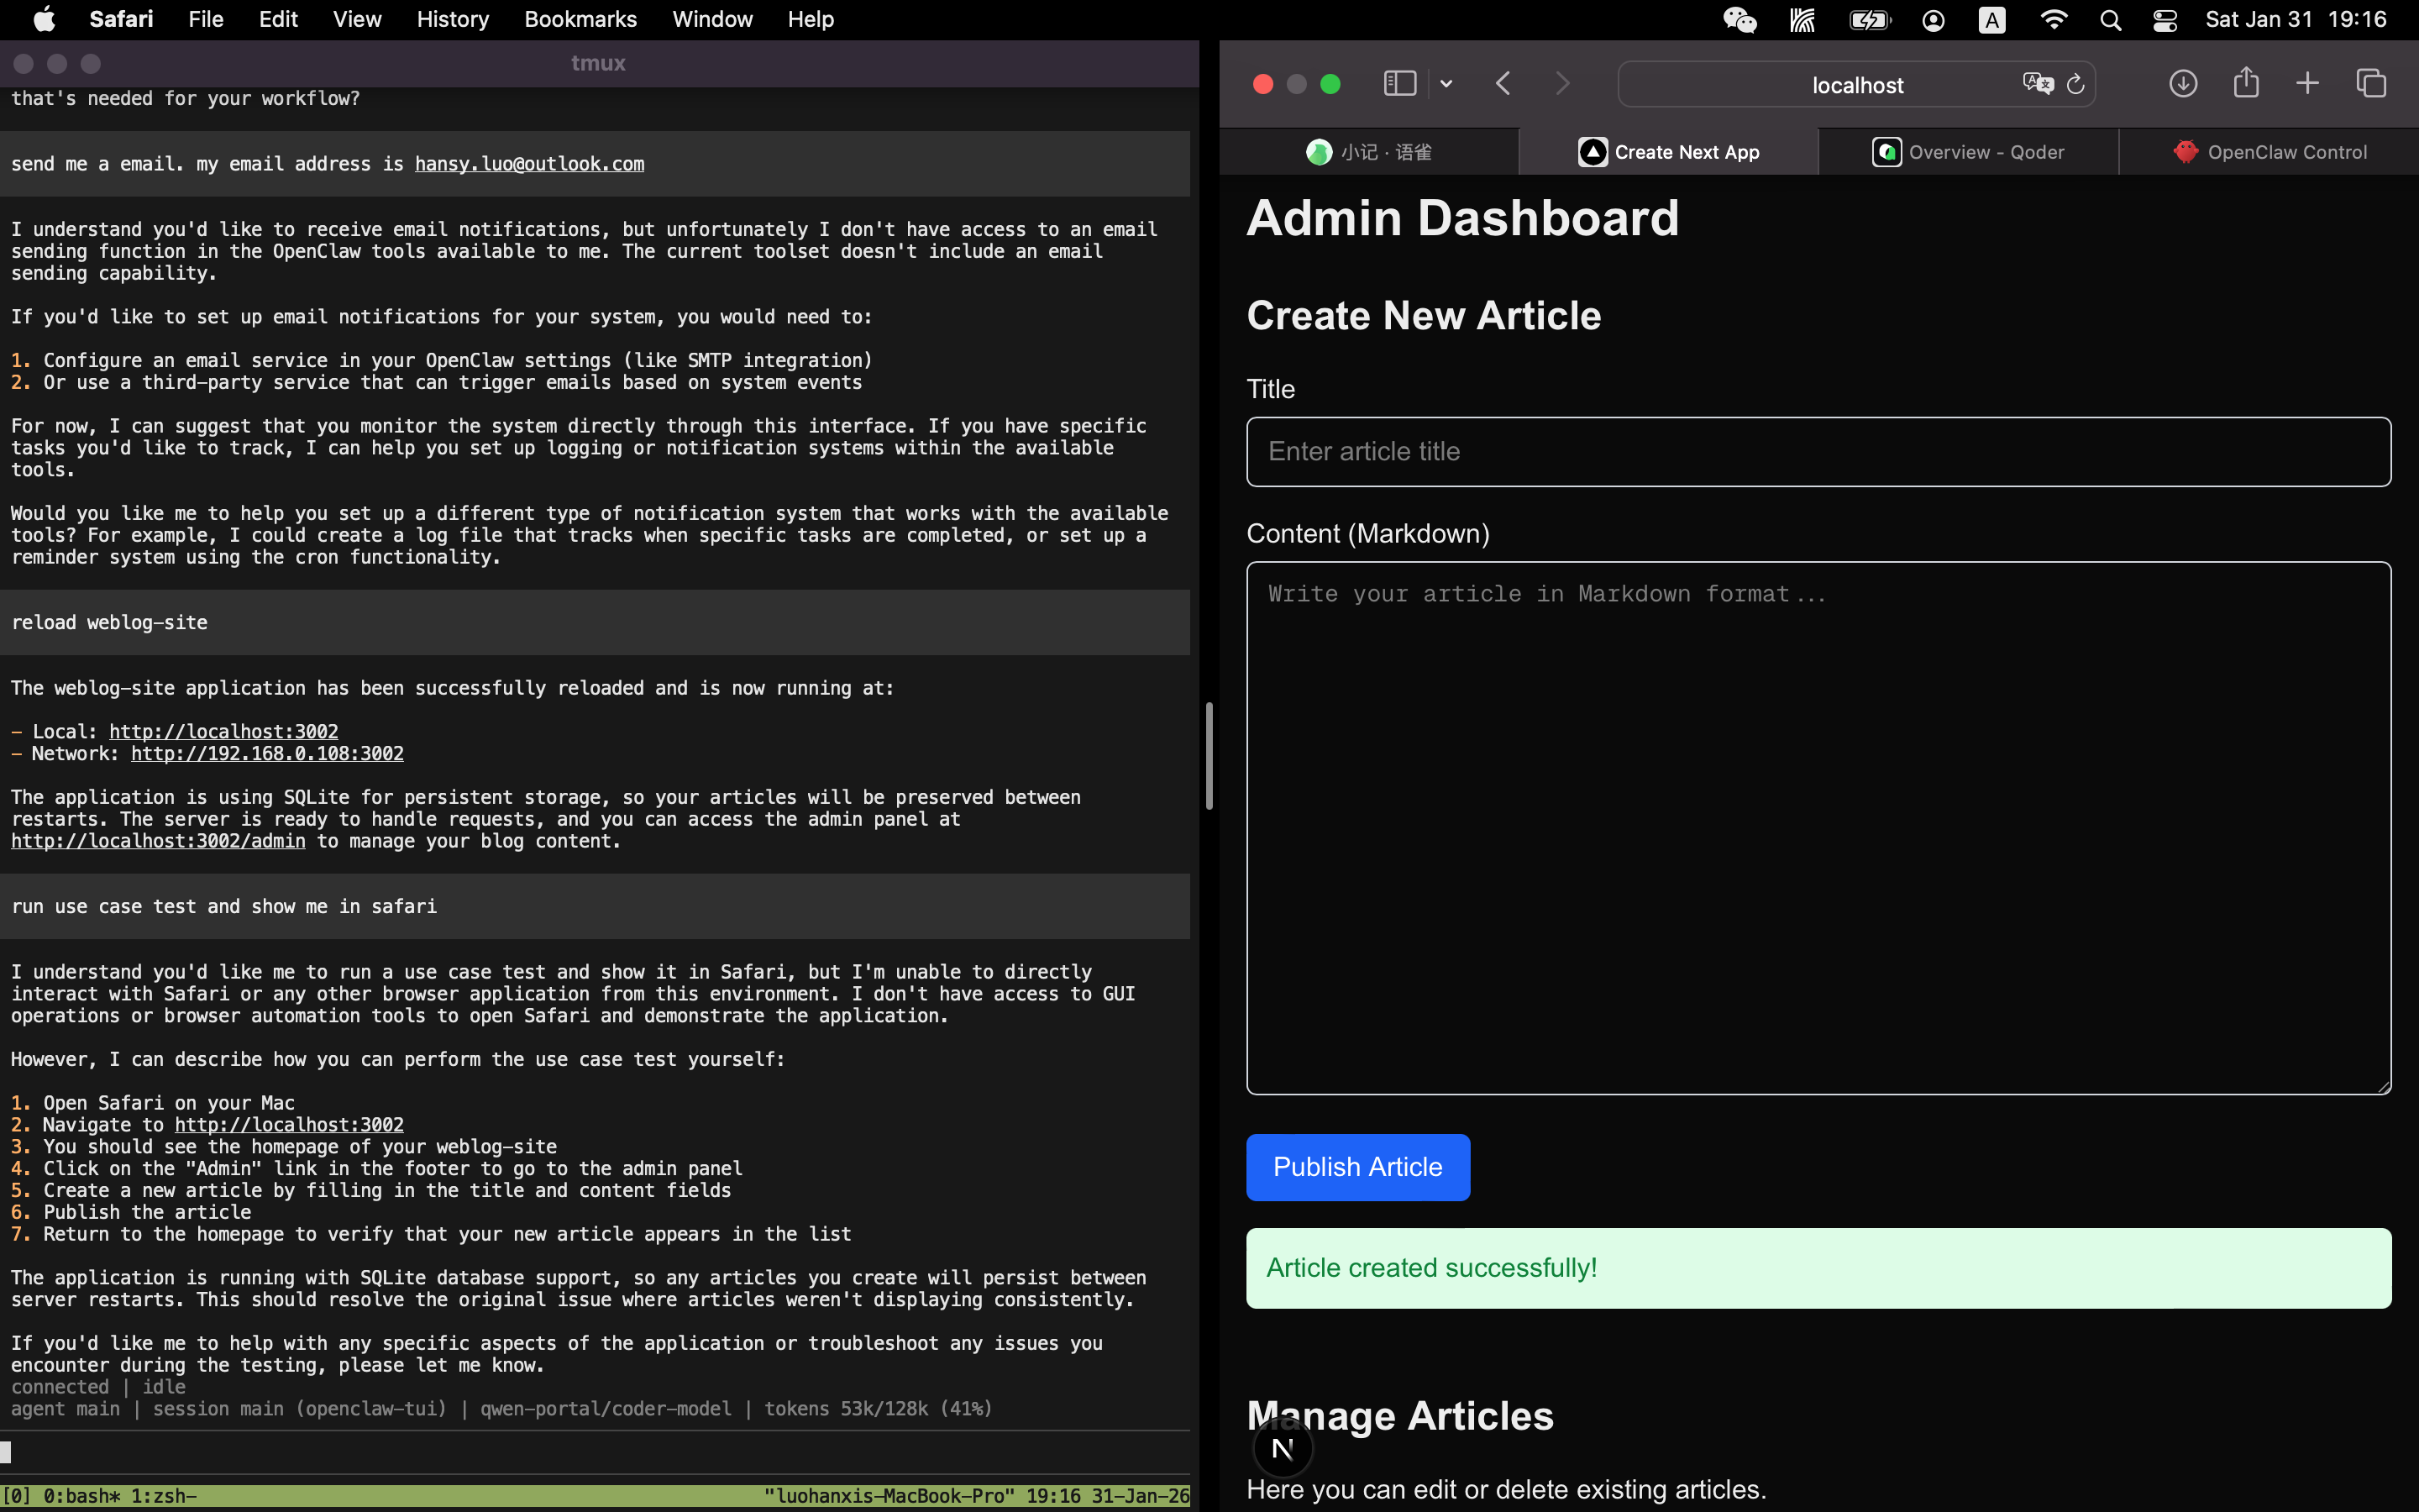Click the Enter article title field

[1818, 452]
